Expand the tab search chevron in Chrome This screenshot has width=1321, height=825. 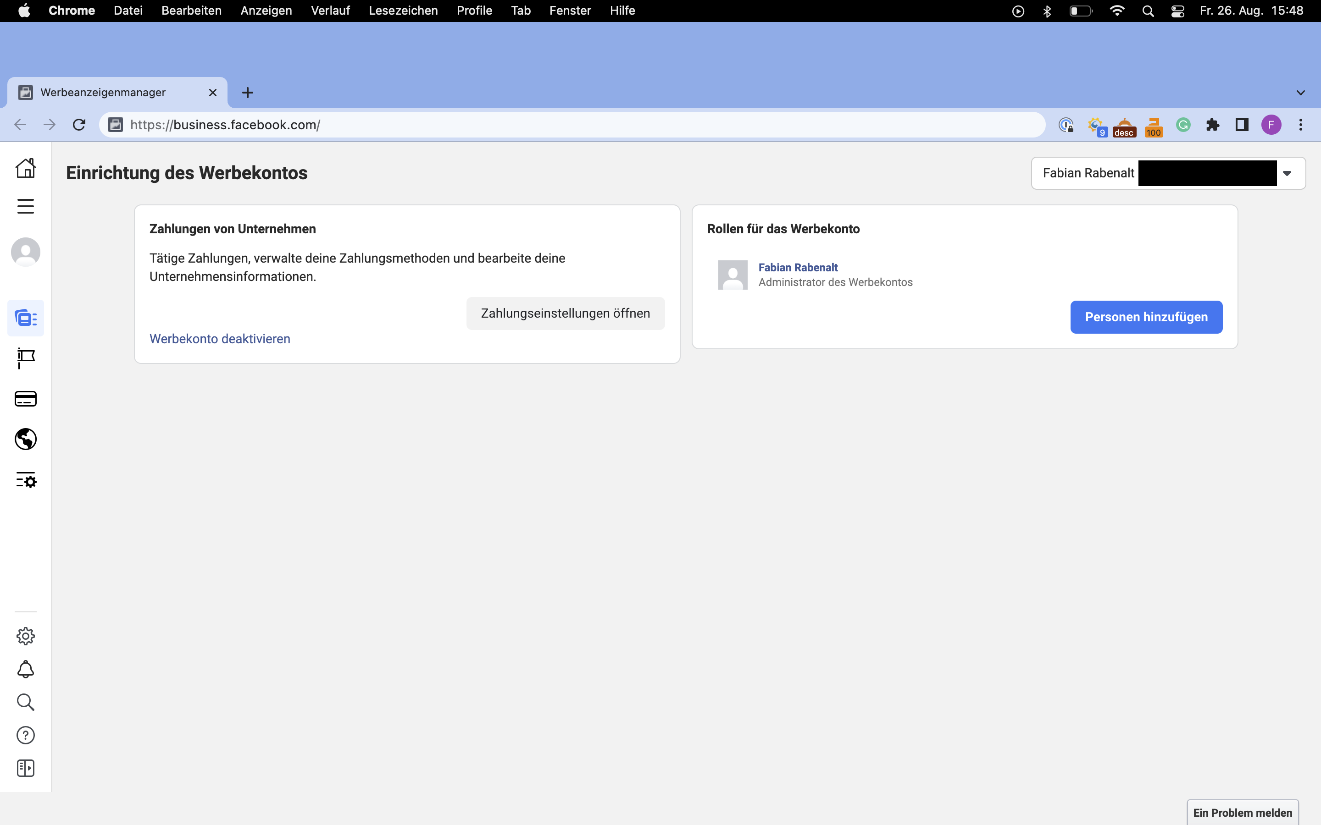[1300, 93]
